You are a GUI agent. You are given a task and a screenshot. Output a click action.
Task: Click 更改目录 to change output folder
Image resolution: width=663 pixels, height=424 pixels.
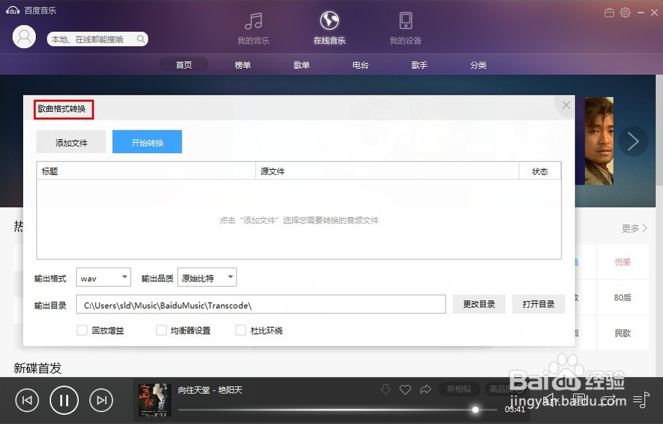pyautogui.click(x=479, y=304)
